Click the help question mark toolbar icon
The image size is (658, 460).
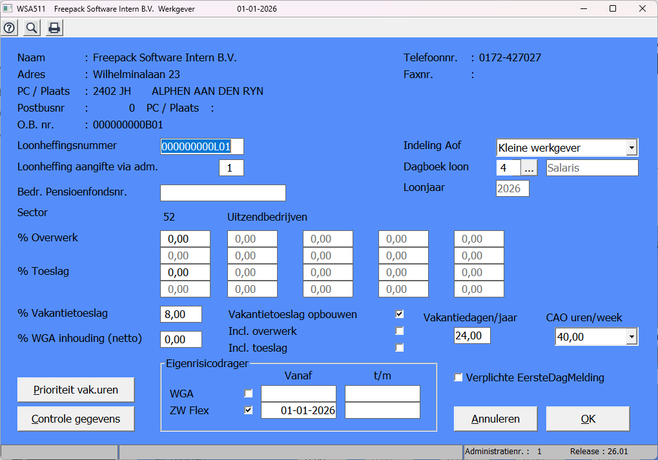pyautogui.click(x=10, y=28)
